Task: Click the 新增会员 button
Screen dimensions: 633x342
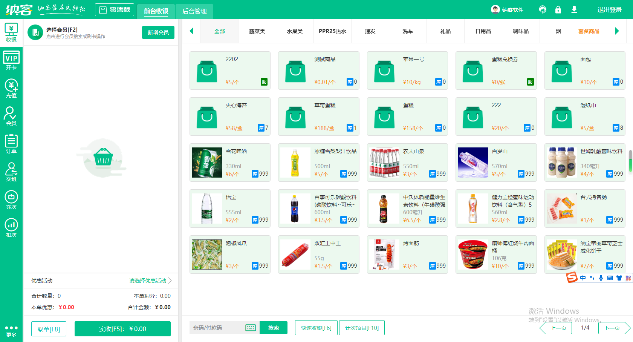Action: pos(158,33)
